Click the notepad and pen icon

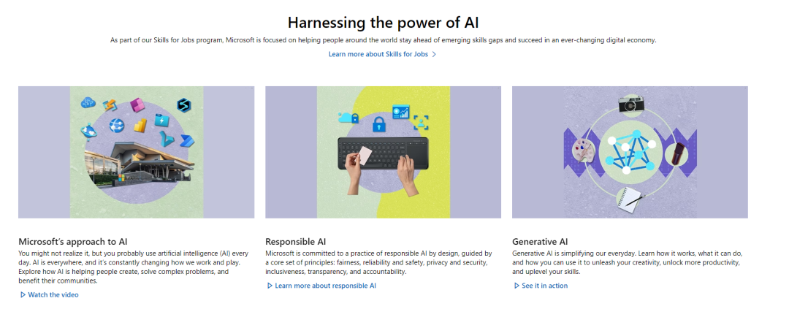[x=630, y=197]
